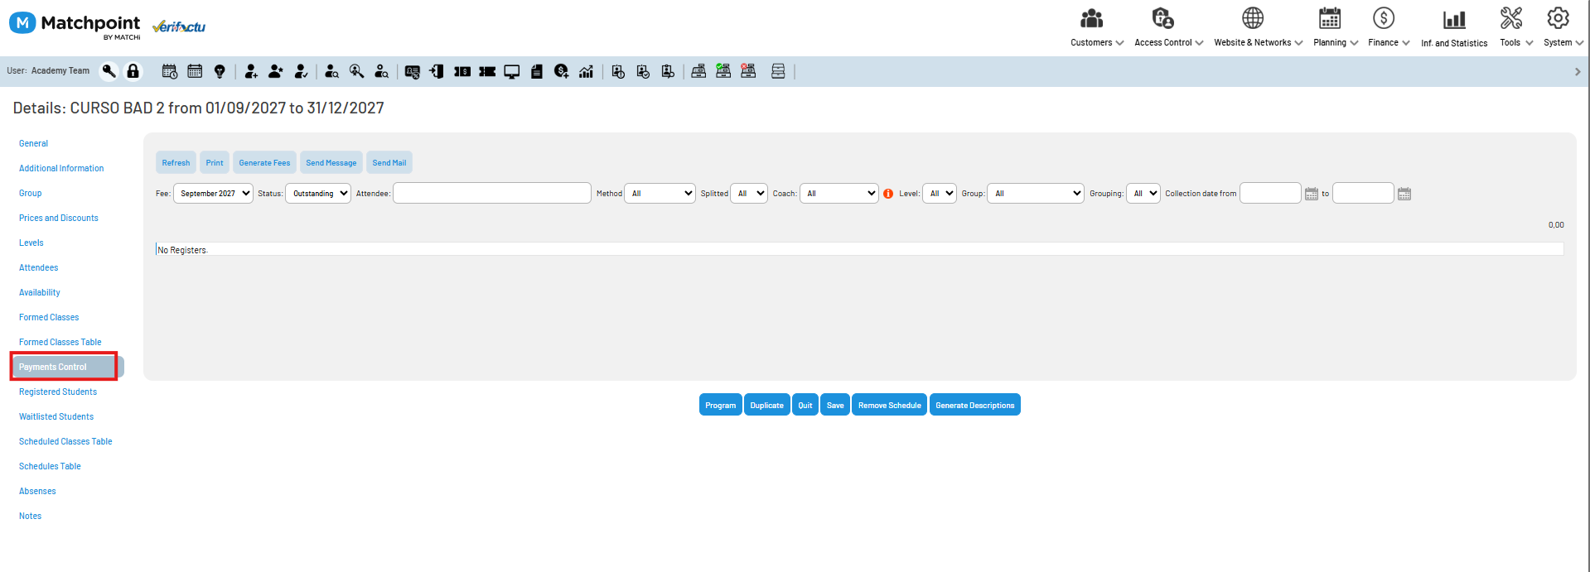Open the Level dropdown

point(940,193)
